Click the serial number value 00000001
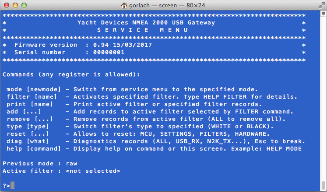327x192 pixels. [x=105, y=52]
